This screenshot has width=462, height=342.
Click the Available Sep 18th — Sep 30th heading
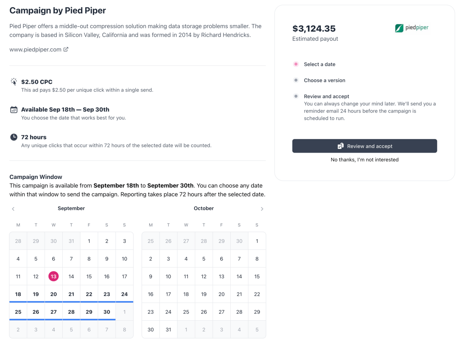tap(65, 109)
